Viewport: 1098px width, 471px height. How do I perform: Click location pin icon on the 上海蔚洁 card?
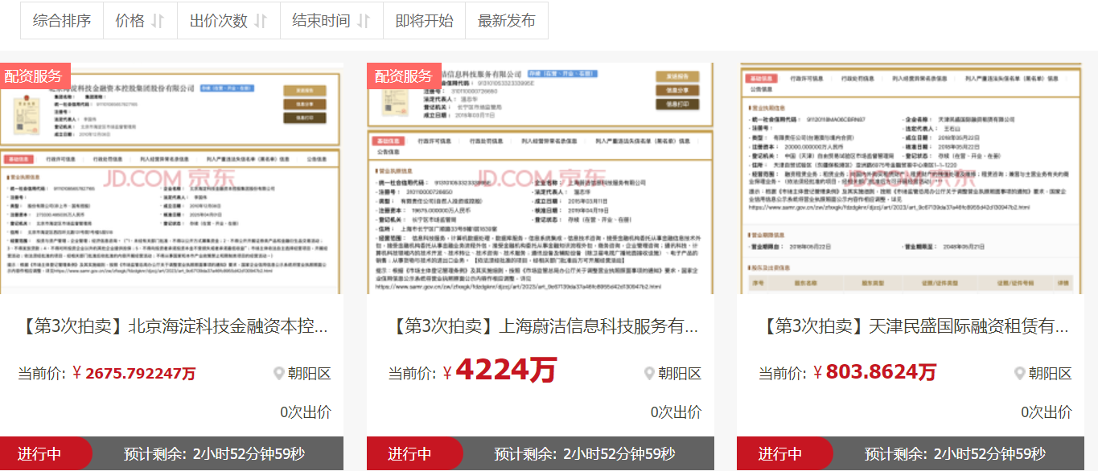coord(649,374)
